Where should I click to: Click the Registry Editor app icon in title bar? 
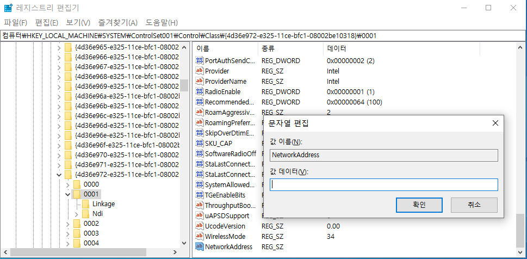[8, 8]
